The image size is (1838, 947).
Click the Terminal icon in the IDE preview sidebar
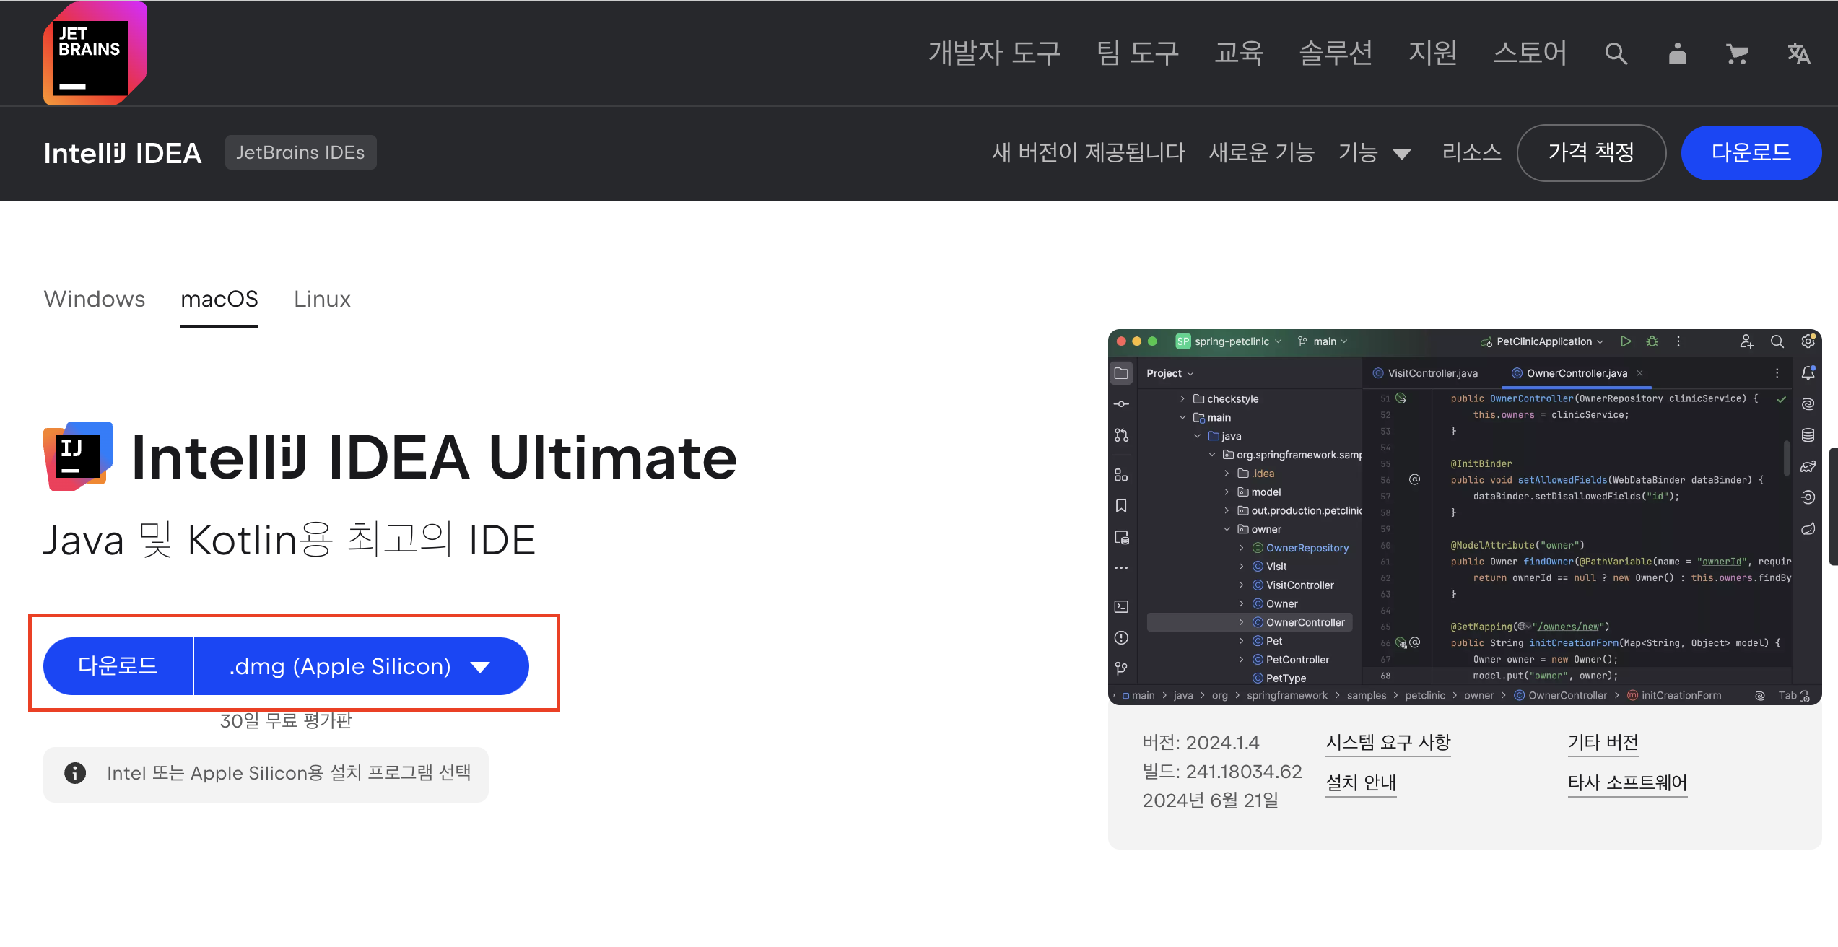coord(1121,606)
